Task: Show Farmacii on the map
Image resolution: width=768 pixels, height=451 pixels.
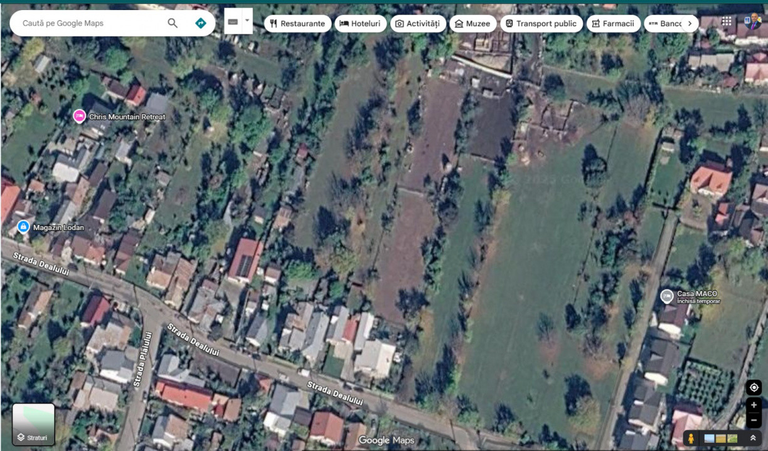Action: pyautogui.click(x=613, y=24)
